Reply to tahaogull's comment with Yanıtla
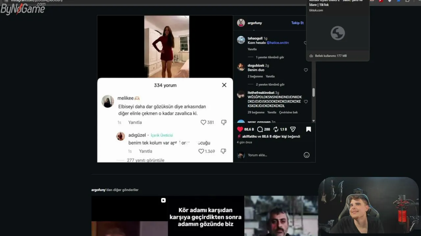 (252, 49)
